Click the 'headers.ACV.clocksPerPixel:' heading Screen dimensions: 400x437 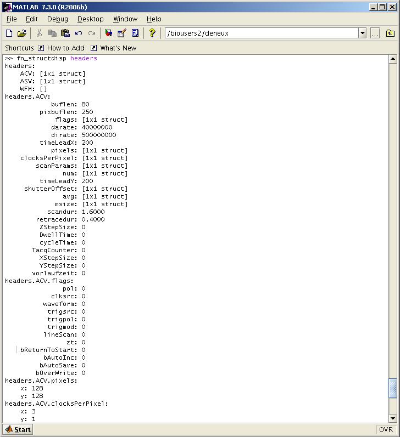[57, 404]
